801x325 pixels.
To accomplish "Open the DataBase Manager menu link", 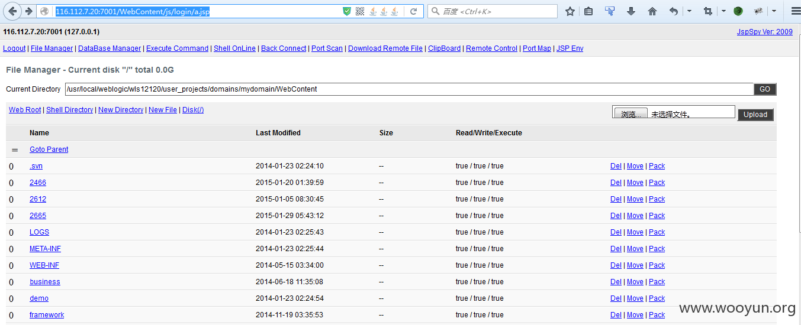I will click(110, 48).
